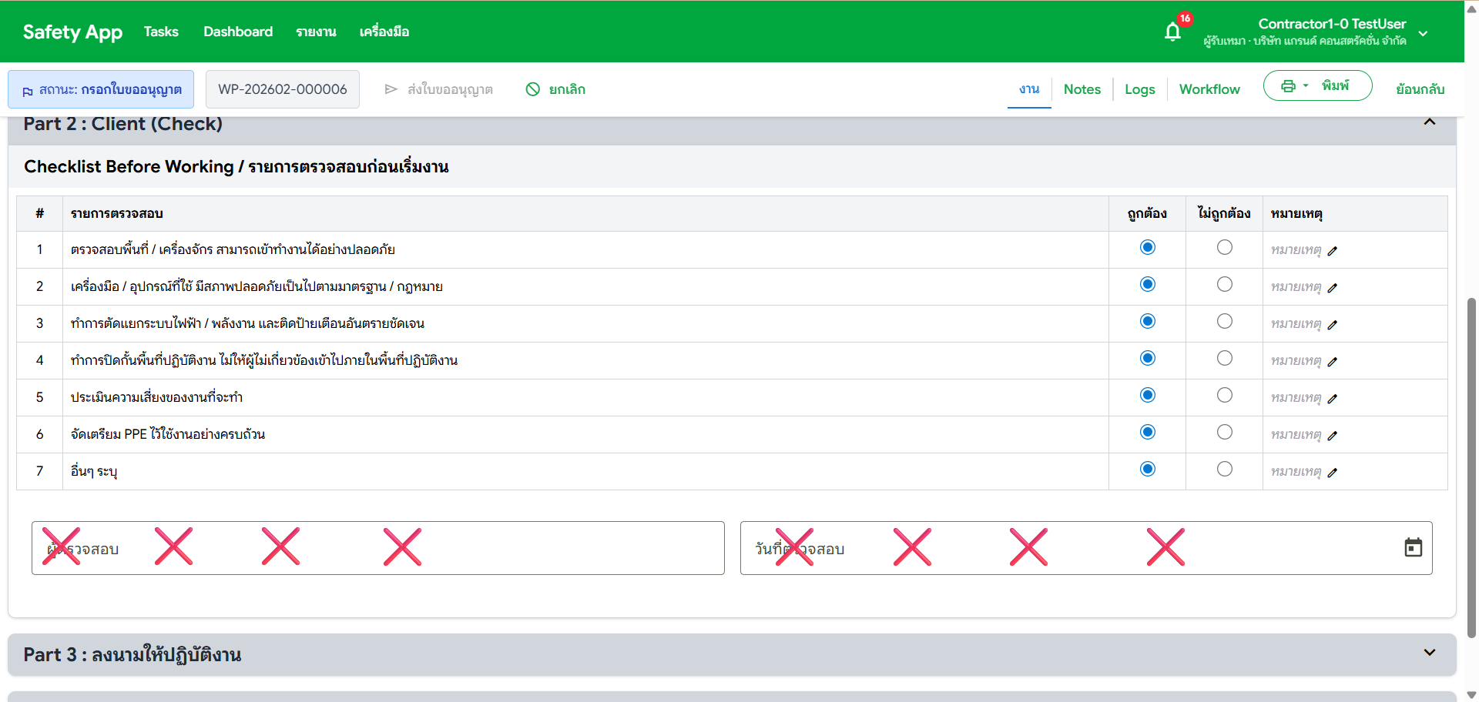The height and width of the screenshot is (702, 1479).
Task: Click the ผู้ตรวจสอบ inspector input field
Action: coord(377,547)
